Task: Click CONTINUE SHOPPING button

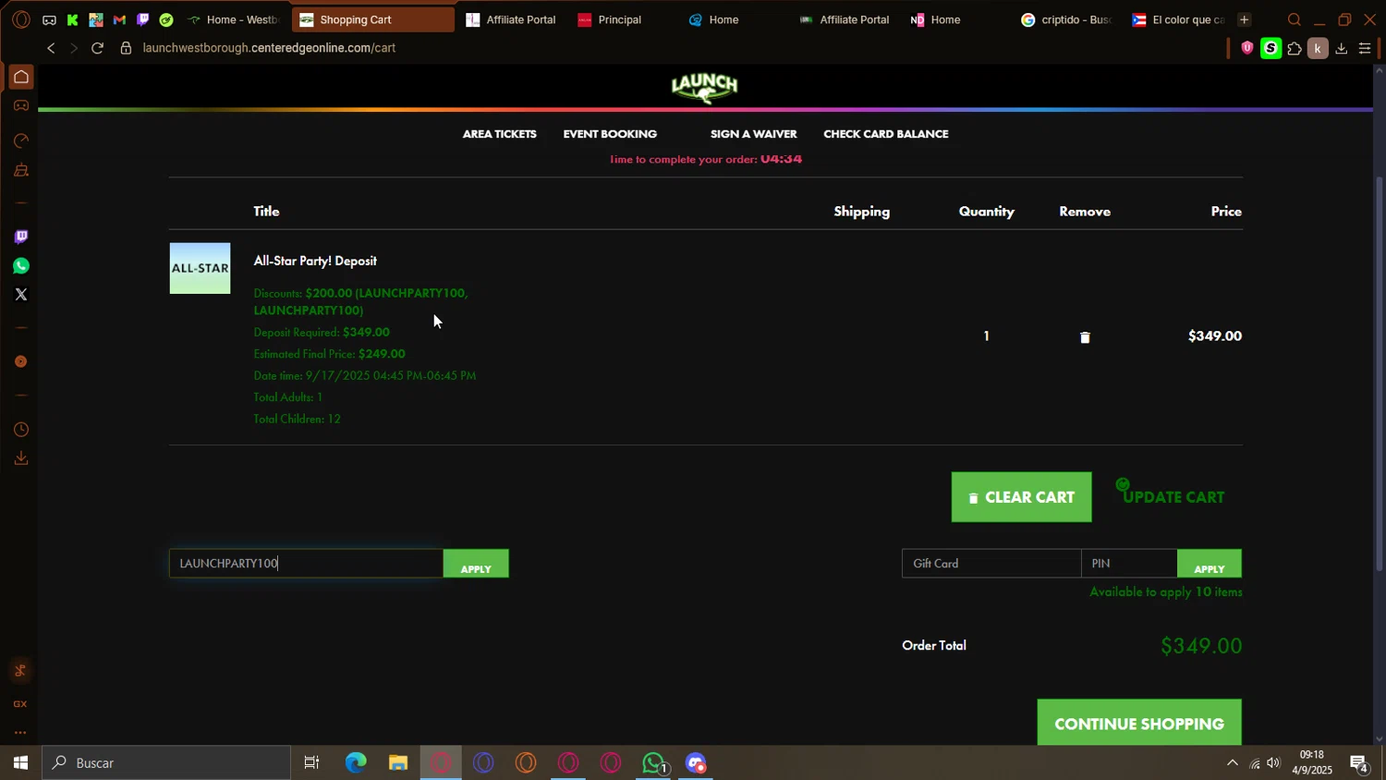Action: point(1139,723)
